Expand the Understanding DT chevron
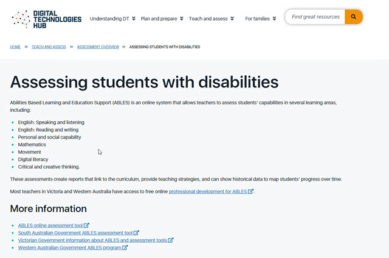 (134, 19)
